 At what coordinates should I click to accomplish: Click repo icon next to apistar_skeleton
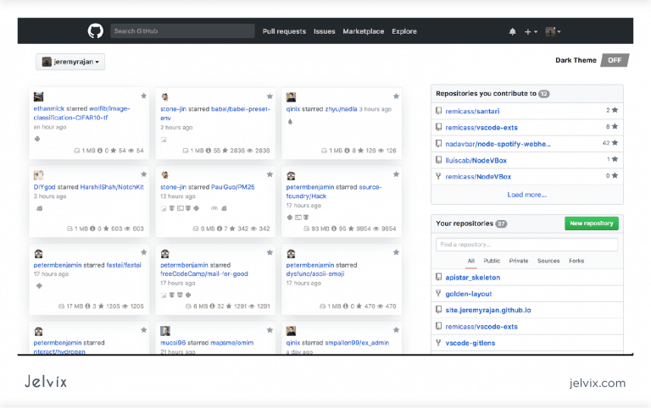(x=438, y=278)
